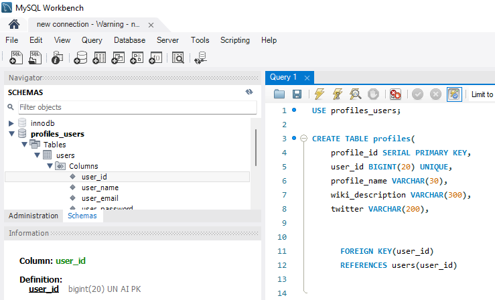The image size is (495, 300).
Task: Create a new stored procedure icon
Action: click(137, 58)
